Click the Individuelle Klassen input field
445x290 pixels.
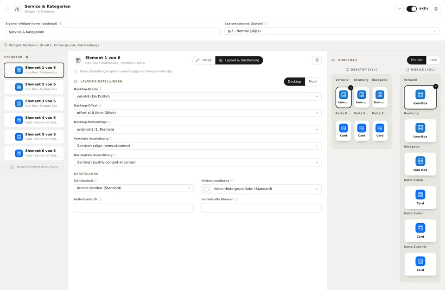[x=261, y=208]
